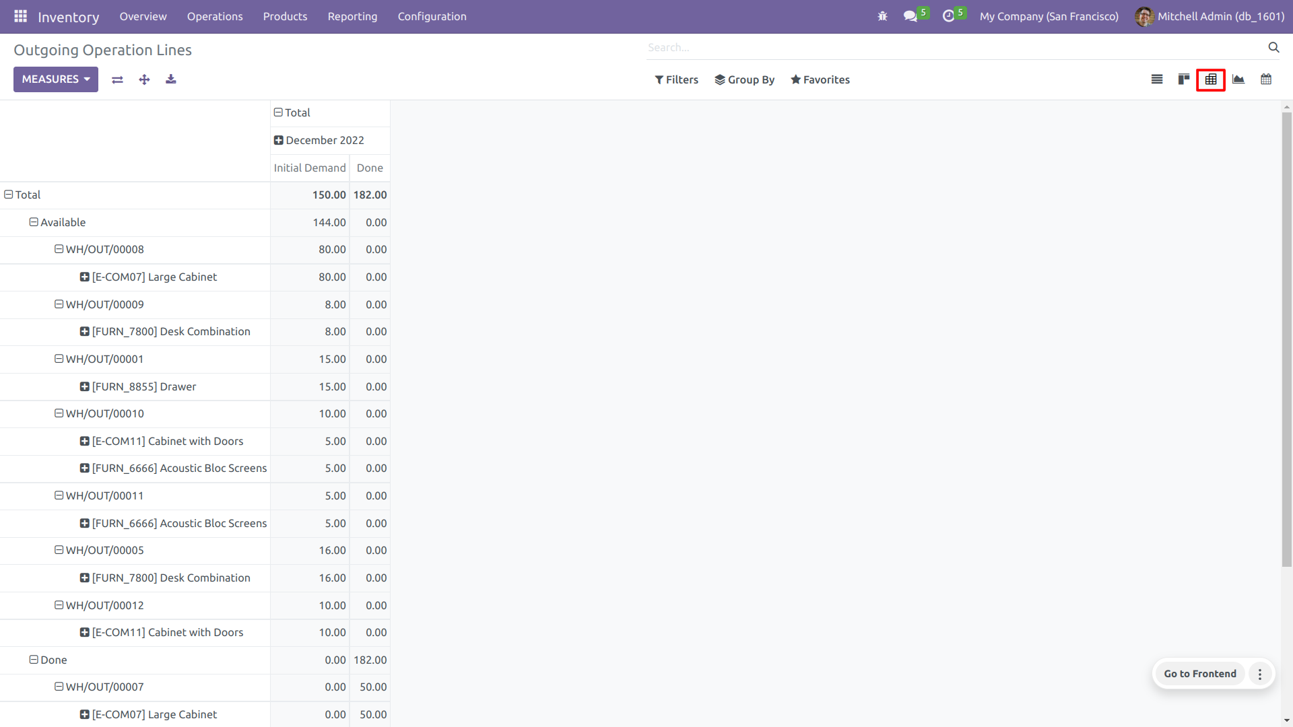Open the calendar view
This screenshot has width=1293, height=727.
click(1266, 79)
